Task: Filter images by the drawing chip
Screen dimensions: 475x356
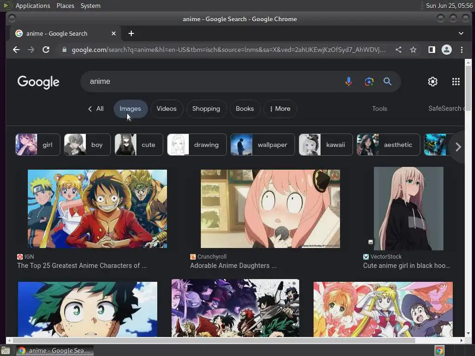Action: click(197, 145)
